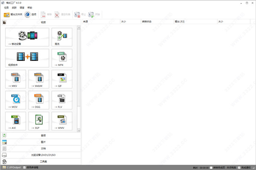
Task: Click the clapperboard icon in 视频 header
Action: point(4,22)
